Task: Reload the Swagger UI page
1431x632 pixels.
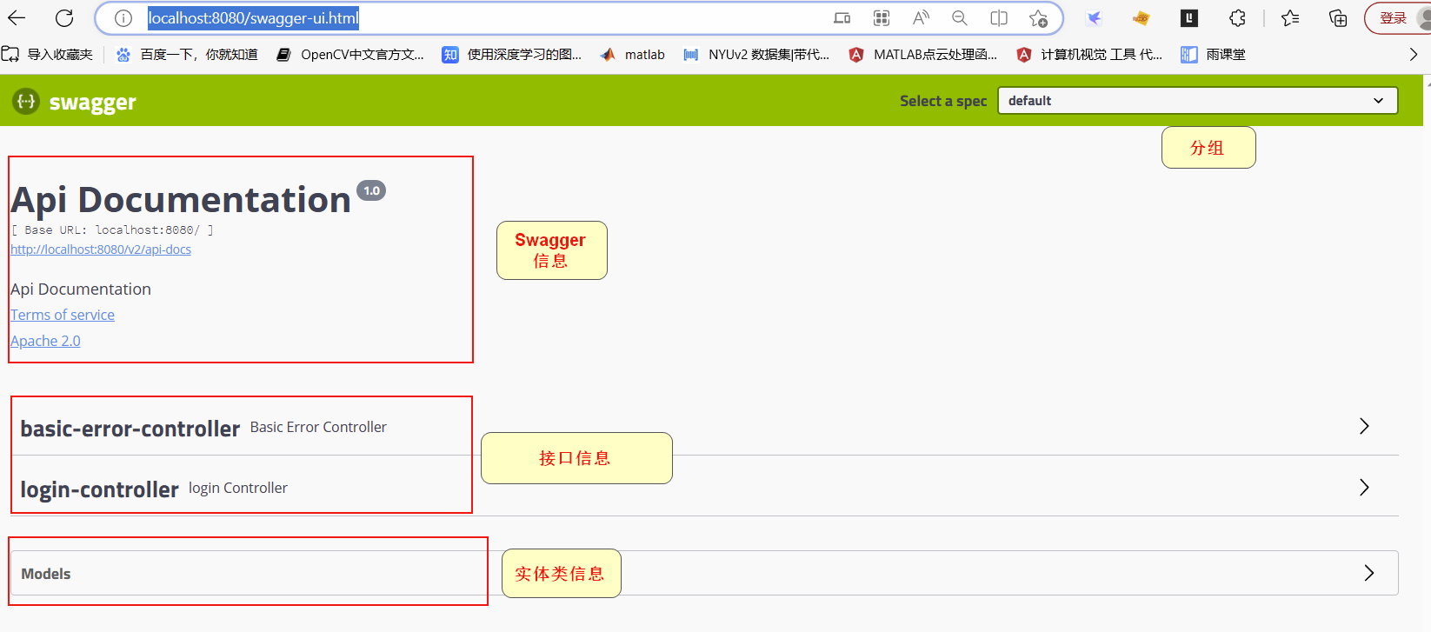Action: (64, 17)
